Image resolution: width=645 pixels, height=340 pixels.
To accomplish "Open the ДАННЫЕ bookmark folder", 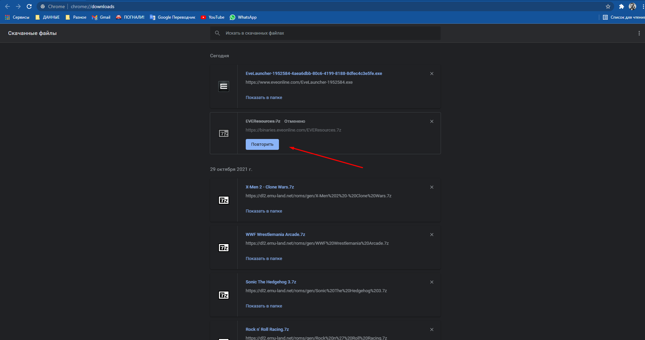I will pyautogui.click(x=47, y=17).
